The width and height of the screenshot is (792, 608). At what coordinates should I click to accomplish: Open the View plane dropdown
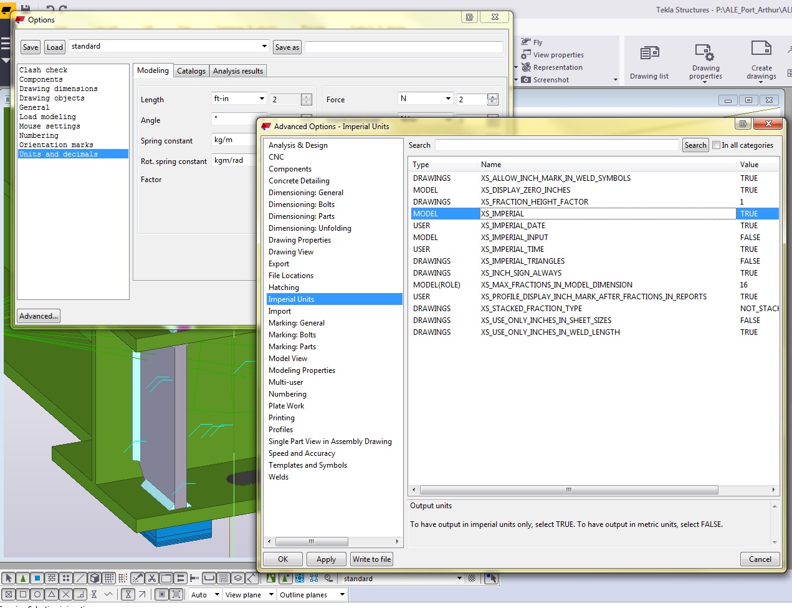271,594
